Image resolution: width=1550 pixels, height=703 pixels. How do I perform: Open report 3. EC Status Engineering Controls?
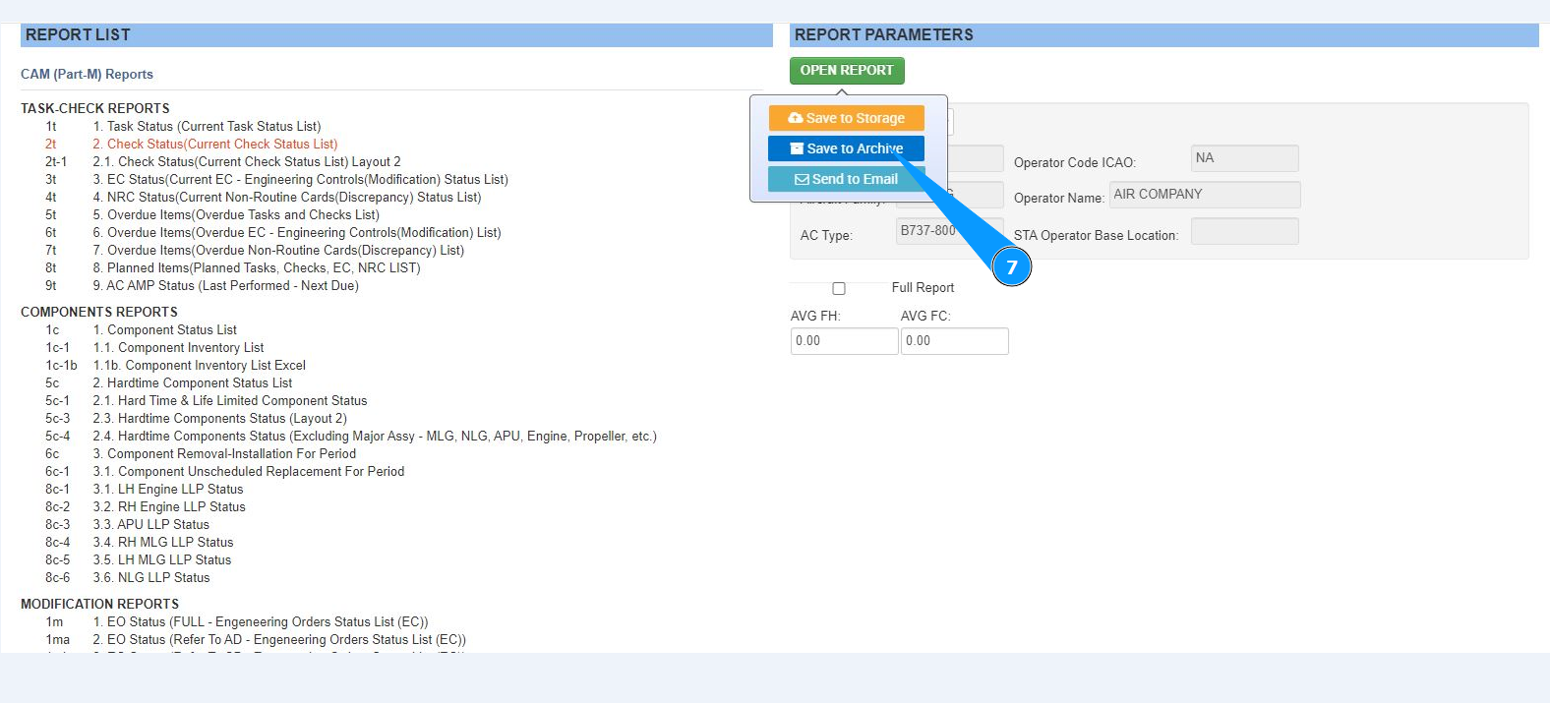[x=301, y=179]
